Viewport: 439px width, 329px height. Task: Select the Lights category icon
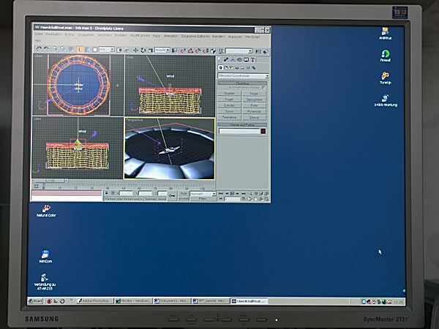coord(231,68)
